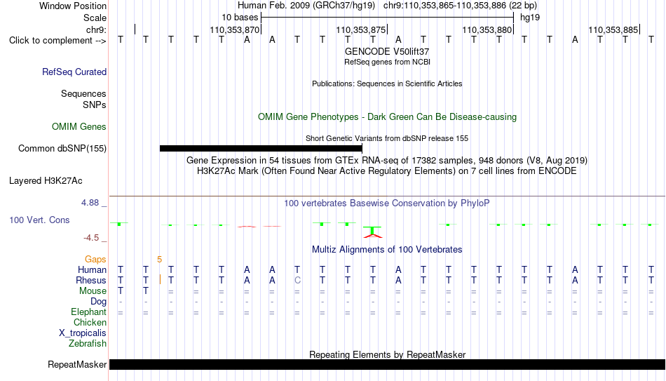
Task: Click the hg19 label beside scale bar
Action: pyautogui.click(x=530, y=18)
